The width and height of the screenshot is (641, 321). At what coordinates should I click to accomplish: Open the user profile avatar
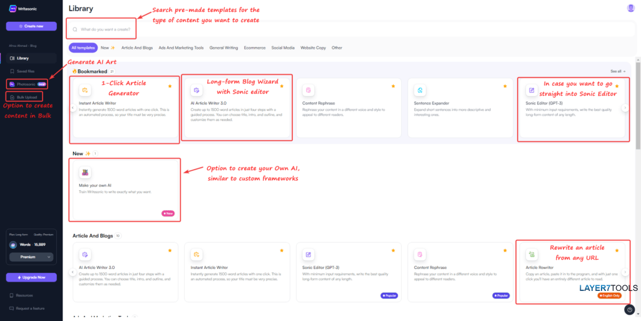point(631,8)
